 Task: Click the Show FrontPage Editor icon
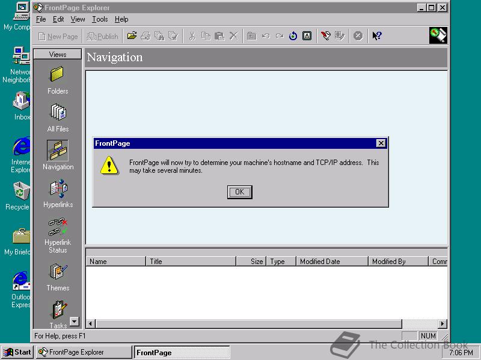coord(326,36)
